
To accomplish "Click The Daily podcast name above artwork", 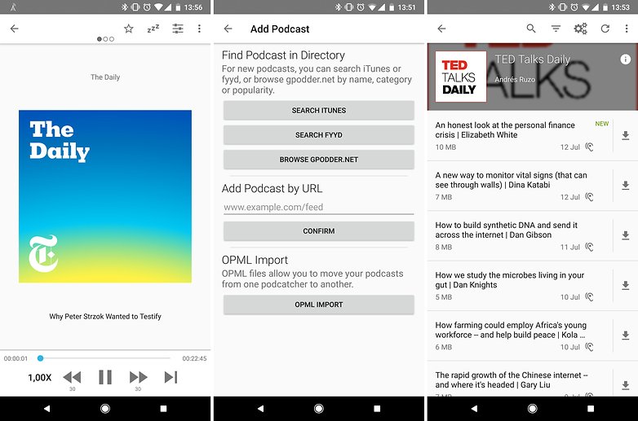I will 105,77.
